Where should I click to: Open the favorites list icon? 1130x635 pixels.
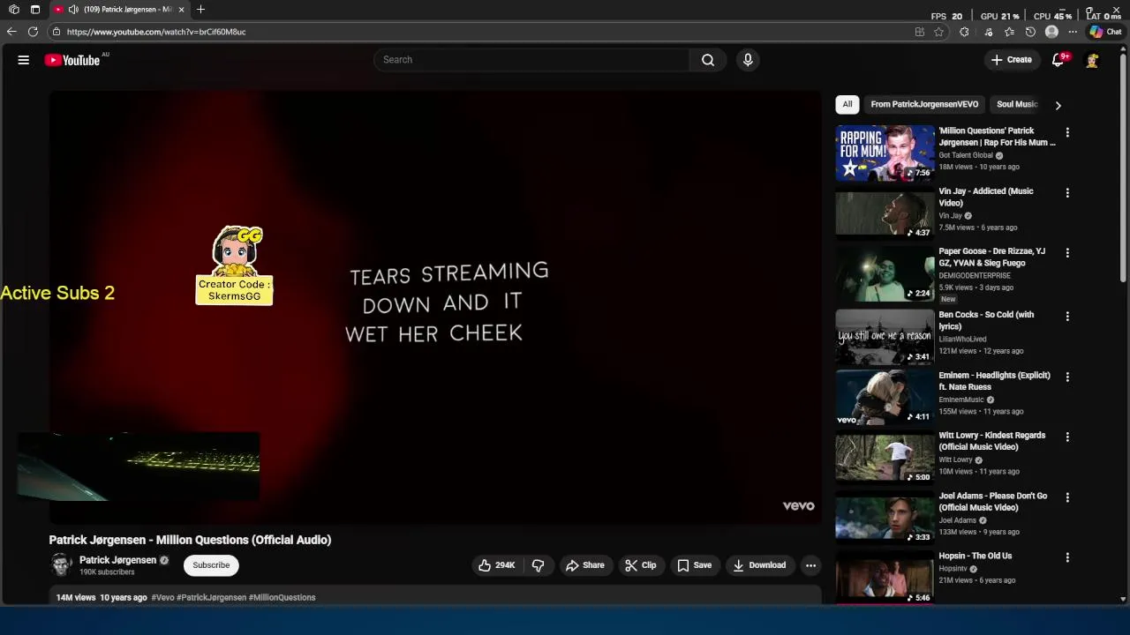1009,32
